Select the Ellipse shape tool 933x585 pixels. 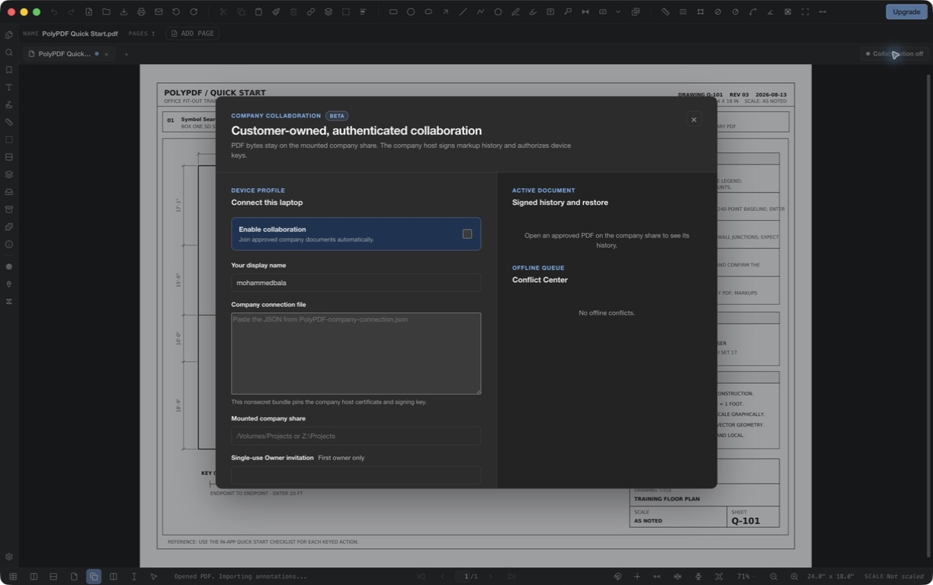428,12
